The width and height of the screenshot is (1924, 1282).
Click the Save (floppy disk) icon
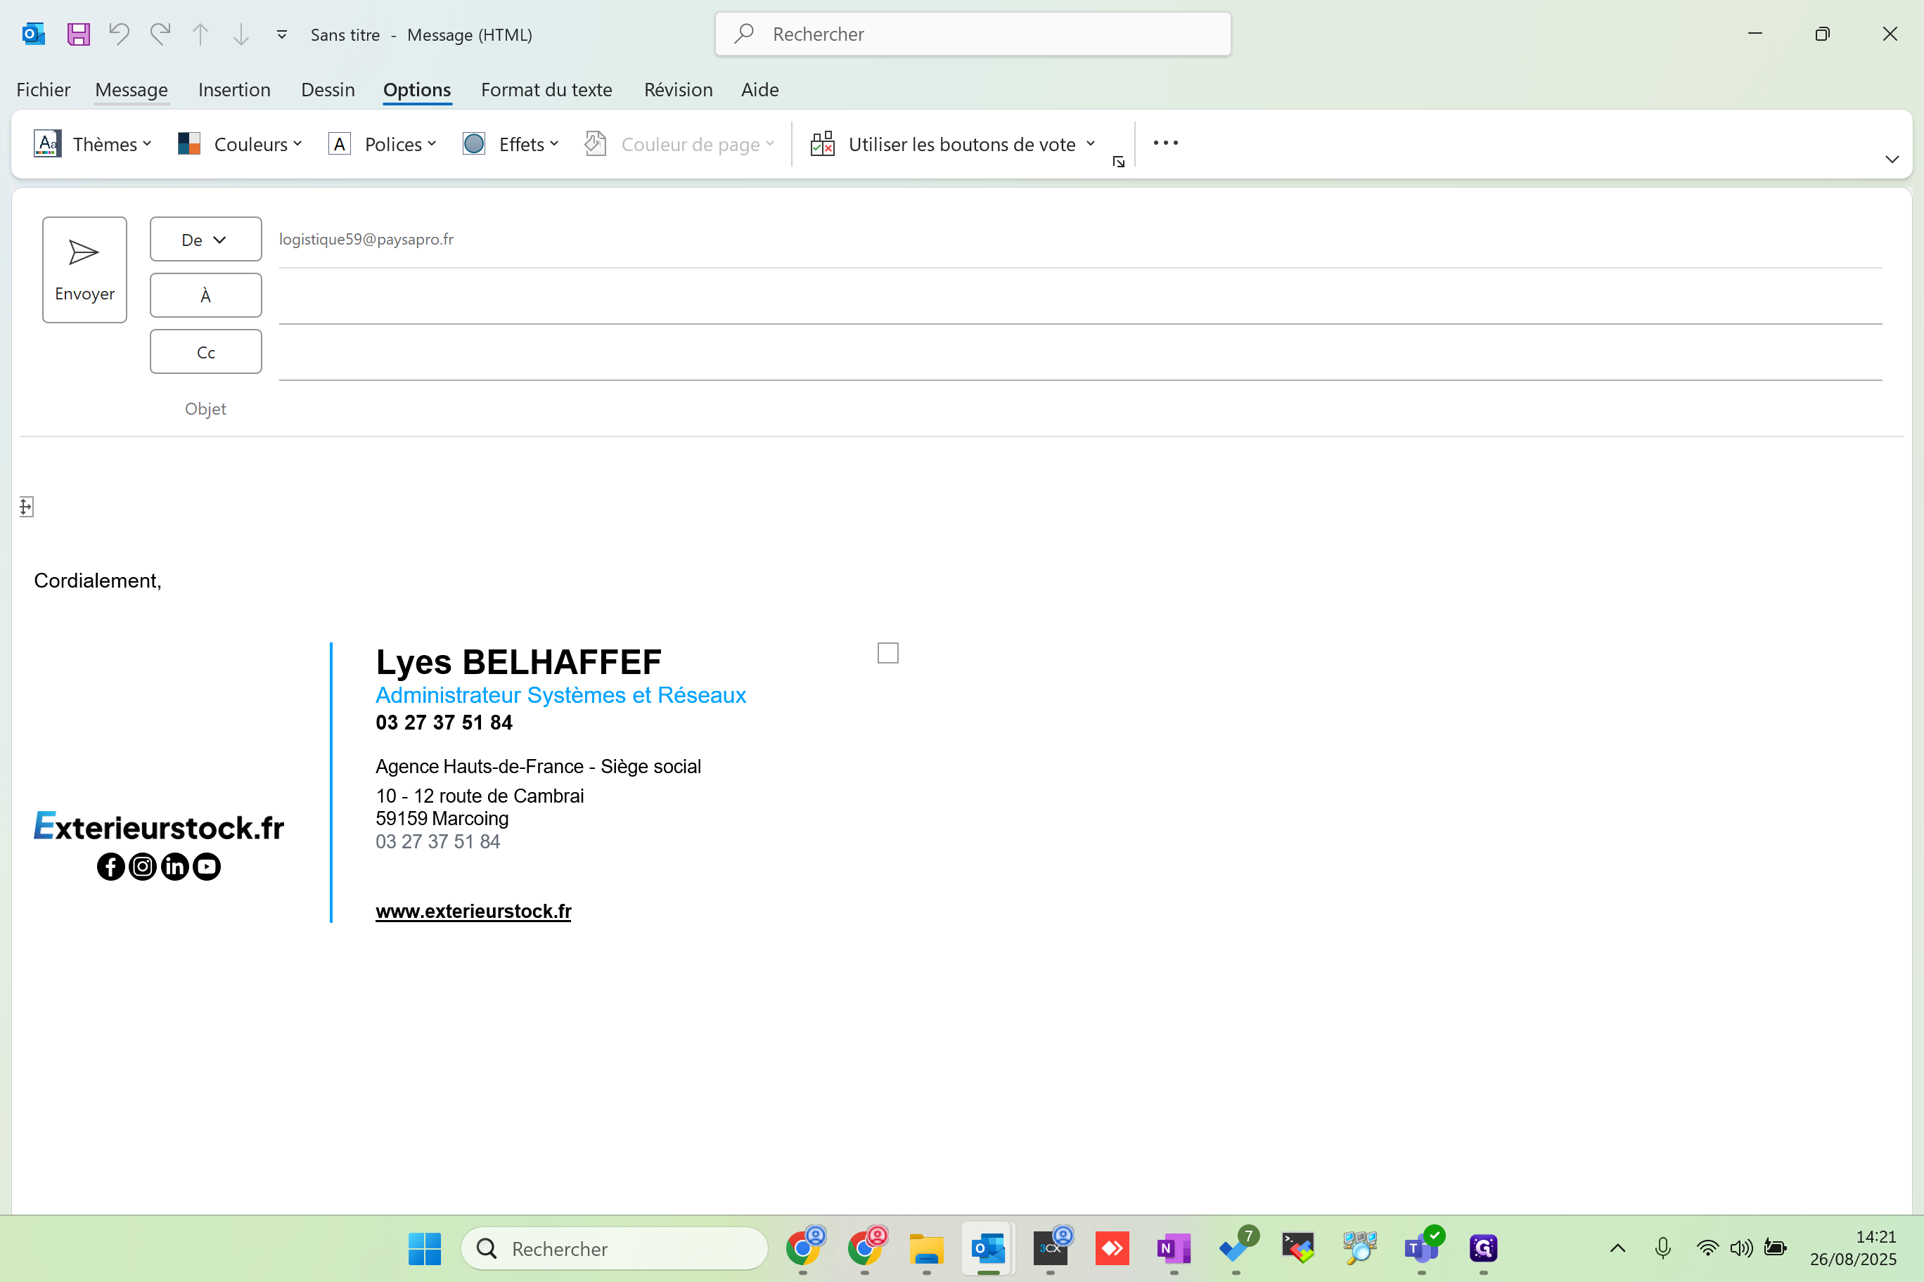[x=79, y=34]
